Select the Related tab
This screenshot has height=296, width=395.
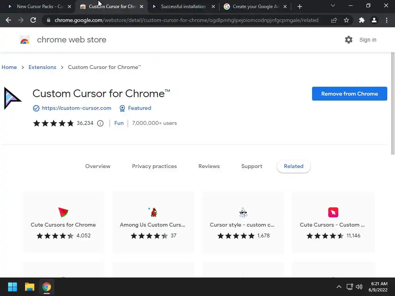click(x=294, y=166)
